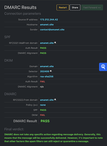The height and width of the screenshot is (146, 107).
Task: Click the policy value none
Action: 43,105
